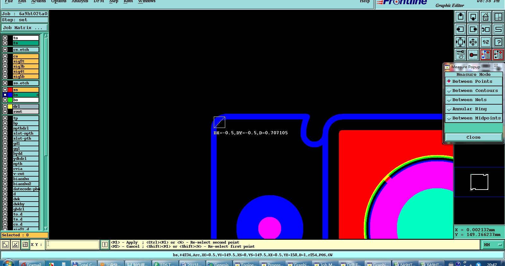Click red color swatch of layer ss
This screenshot has height=266, width=505.
click(x=10, y=90)
